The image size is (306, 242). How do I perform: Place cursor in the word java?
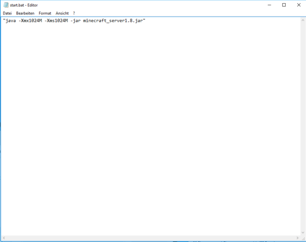coord(10,21)
